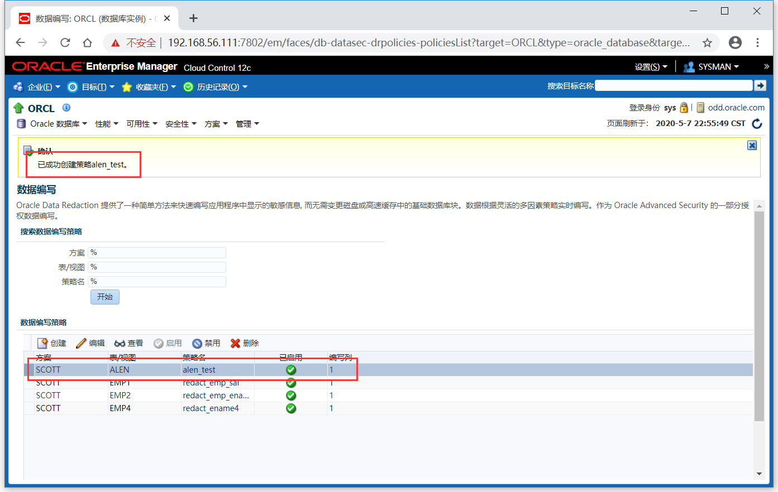
Task: Expand the toolbar overflow chevron at top right
Action: (766, 66)
